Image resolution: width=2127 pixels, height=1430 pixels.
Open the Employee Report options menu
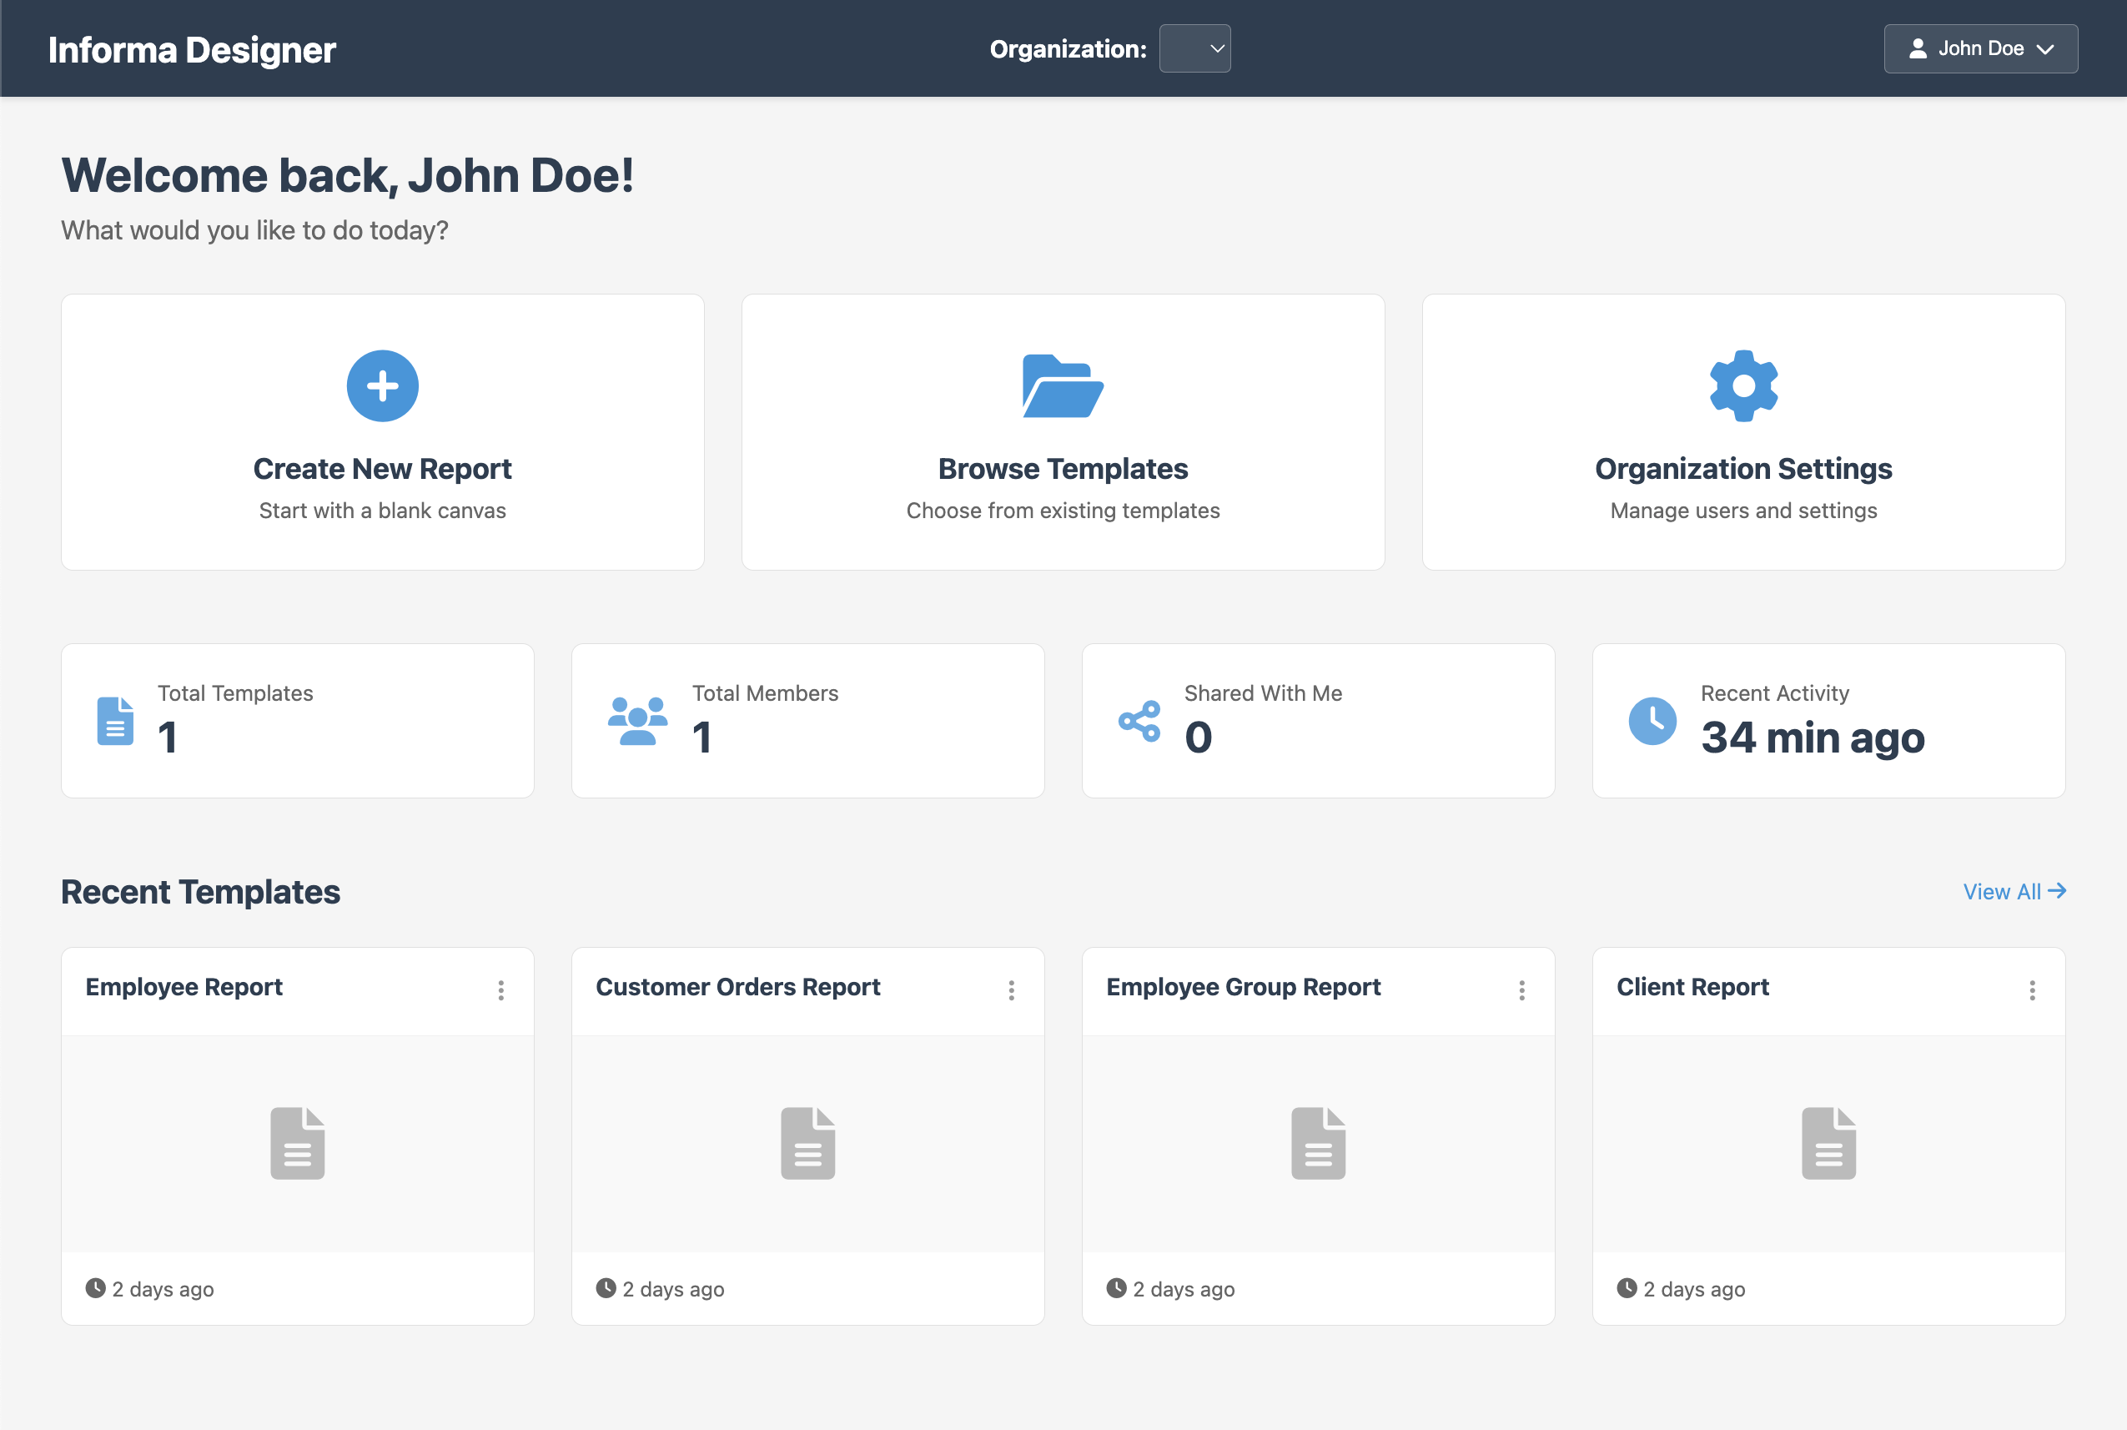tap(500, 989)
